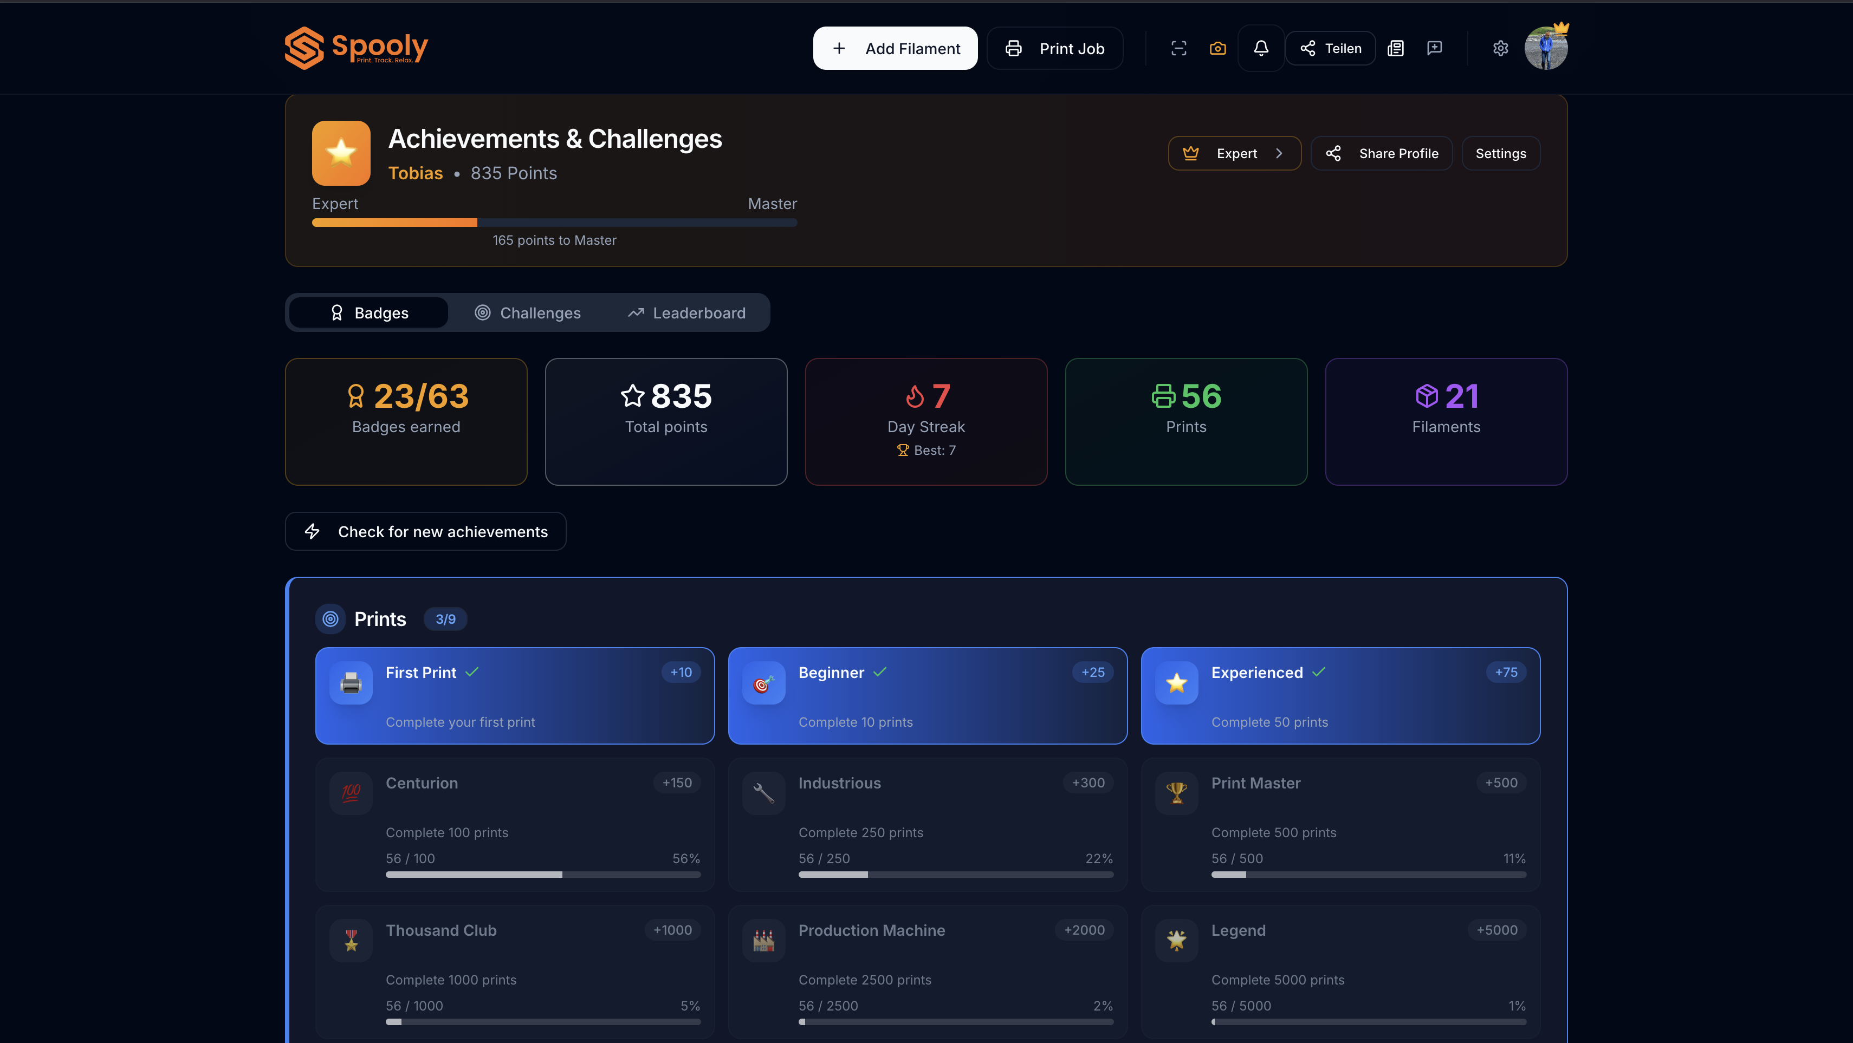This screenshot has height=1043, width=1853.
Task: Open user profile avatar
Action: pyautogui.click(x=1545, y=48)
